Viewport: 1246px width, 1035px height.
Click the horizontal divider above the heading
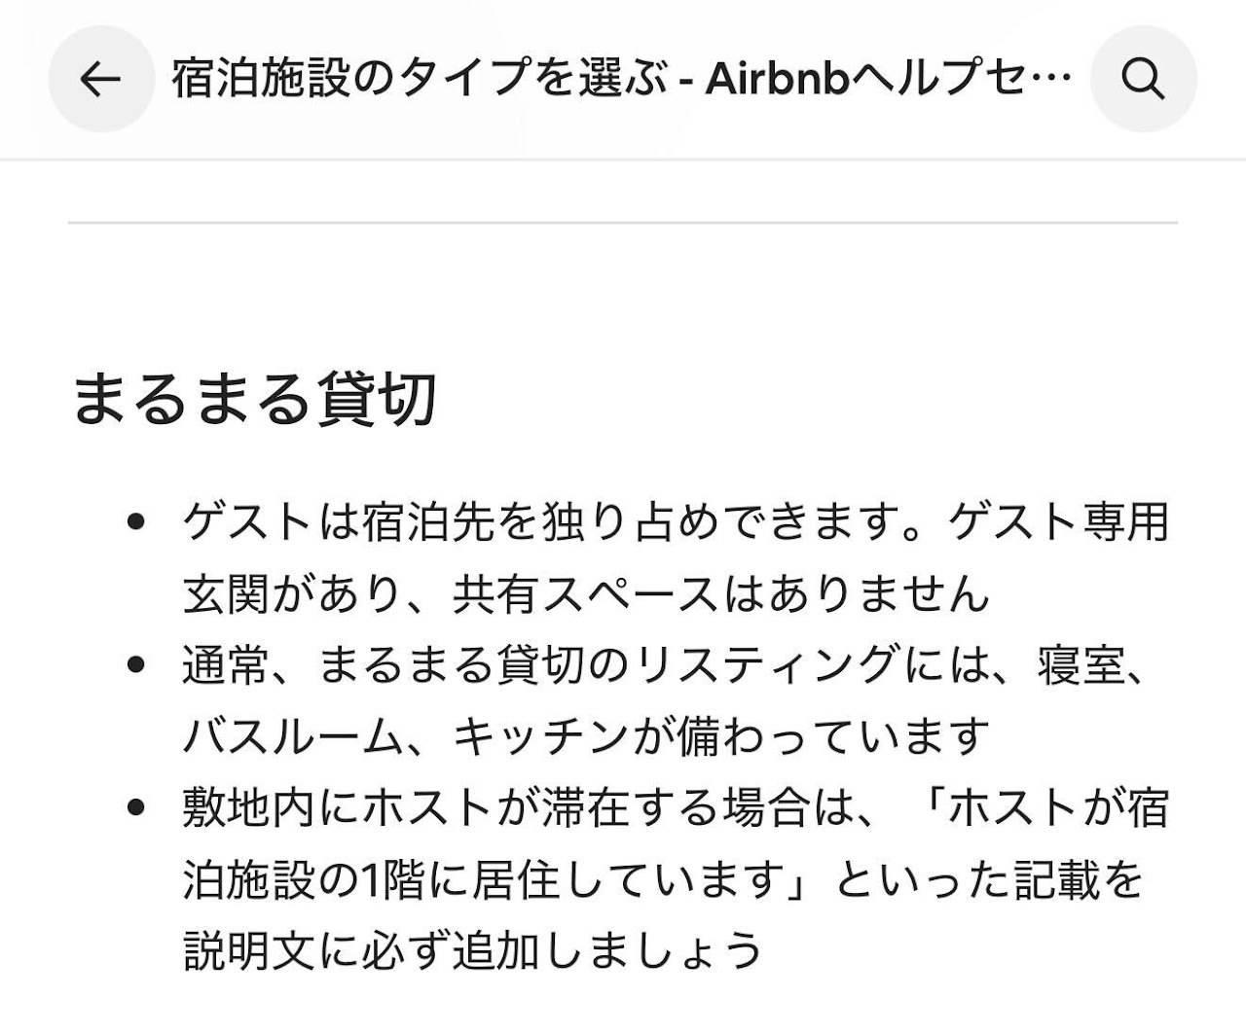pos(623,223)
